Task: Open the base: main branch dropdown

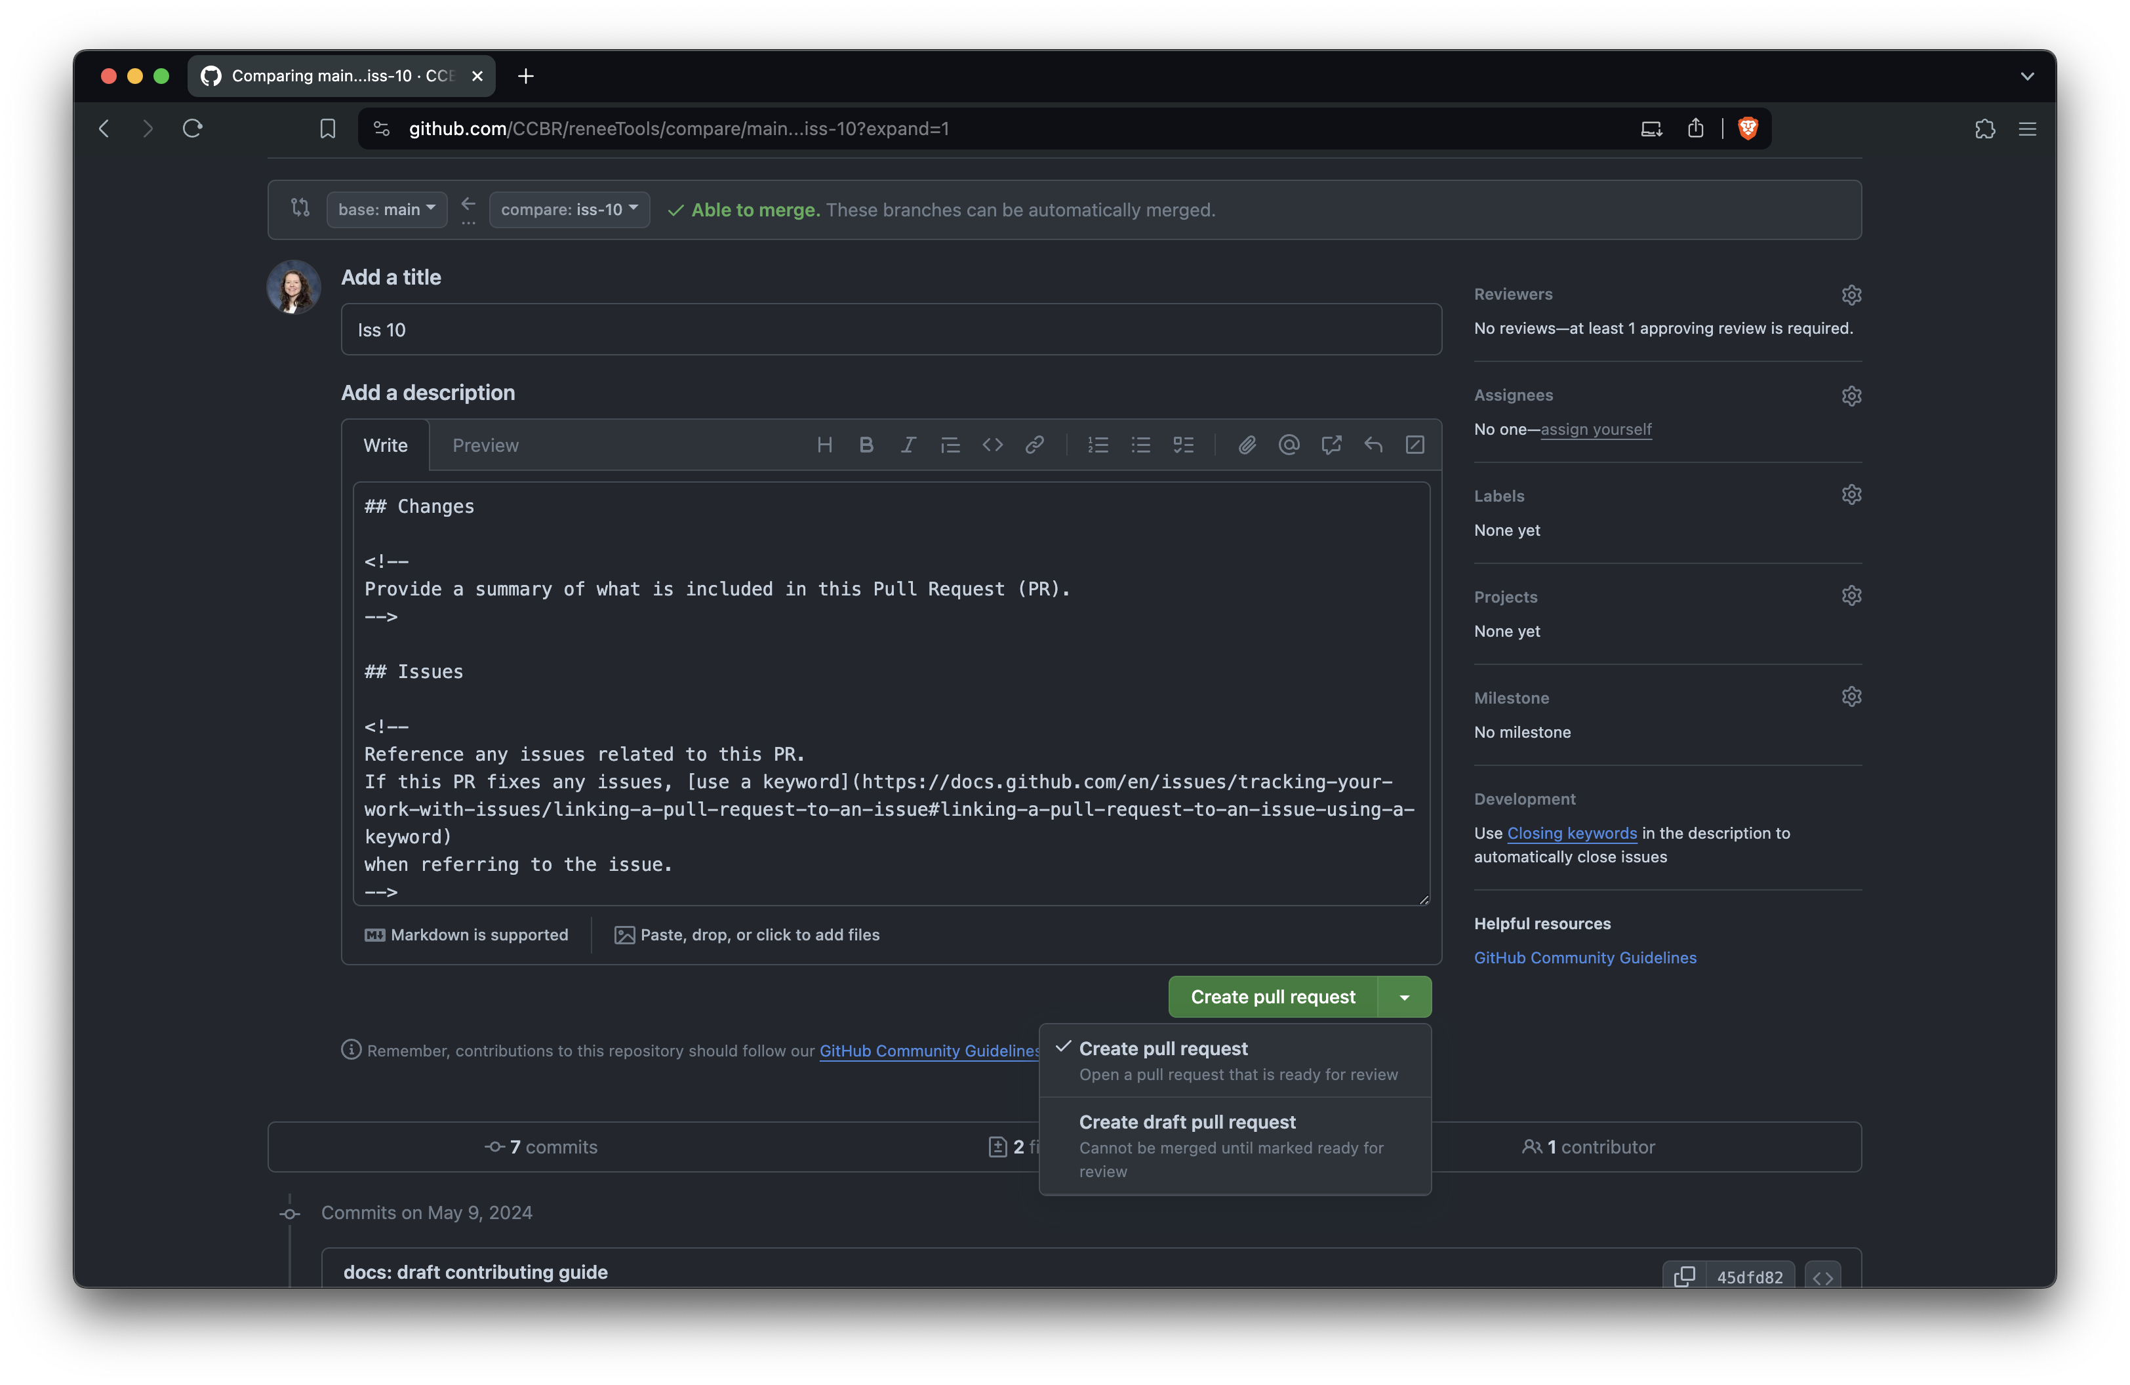Action: click(387, 209)
